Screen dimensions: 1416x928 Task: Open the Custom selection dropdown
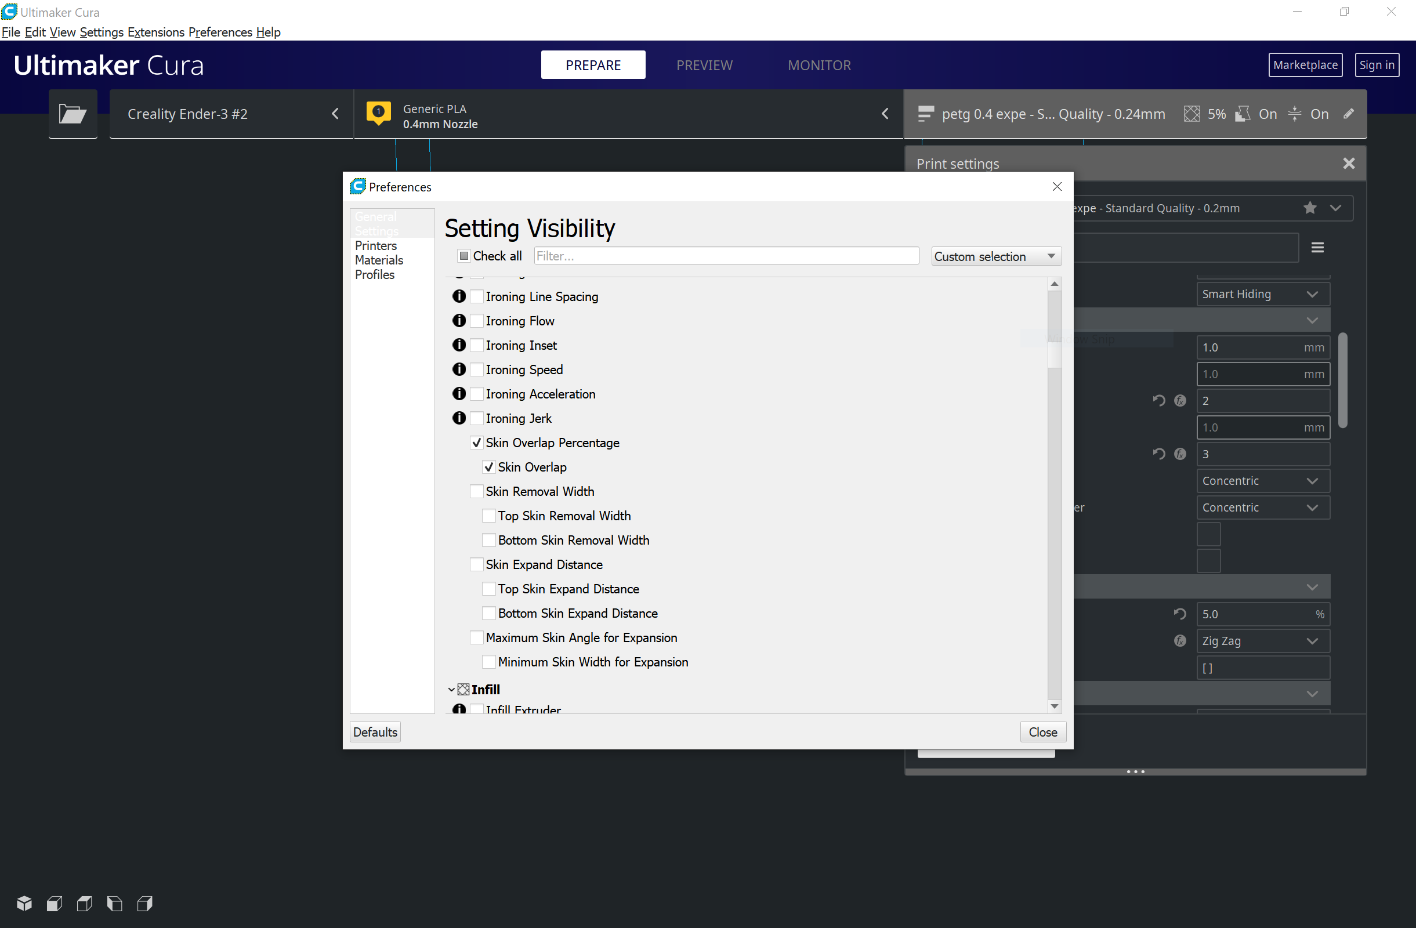pyautogui.click(x=996, y=256)
